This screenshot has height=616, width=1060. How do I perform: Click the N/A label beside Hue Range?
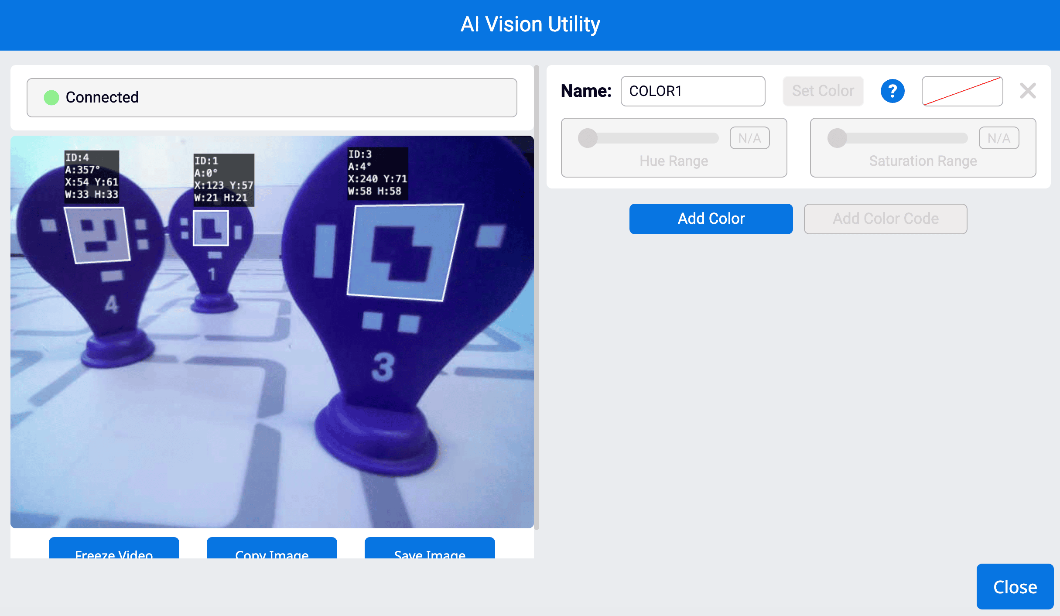(749, 138)
